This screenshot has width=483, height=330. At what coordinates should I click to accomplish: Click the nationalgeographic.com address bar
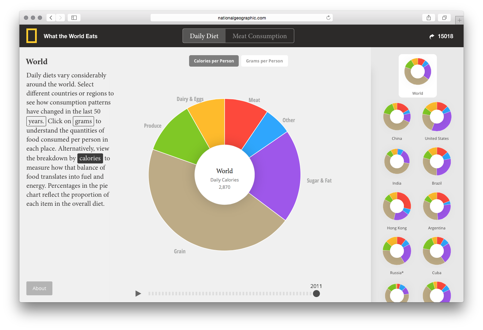241,18
